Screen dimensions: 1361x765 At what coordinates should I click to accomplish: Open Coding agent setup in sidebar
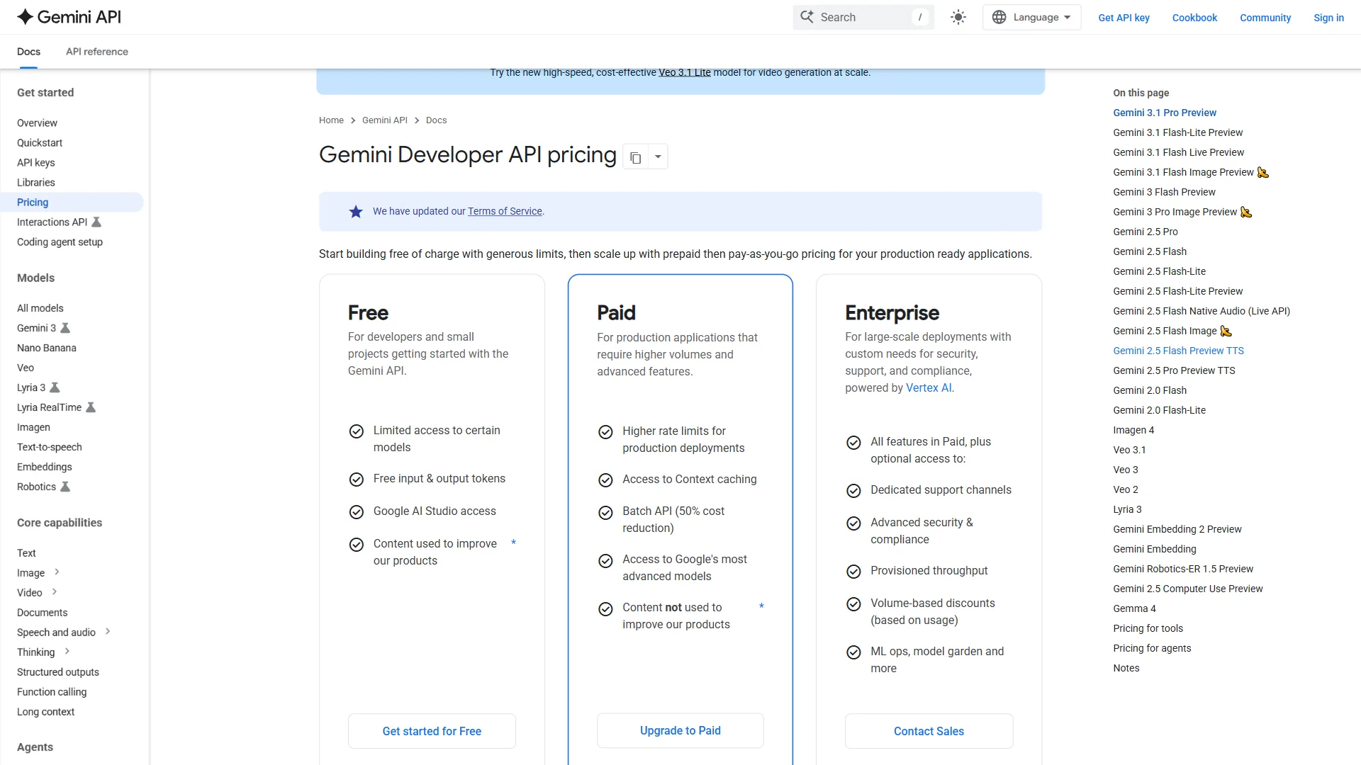click(60, 242)
